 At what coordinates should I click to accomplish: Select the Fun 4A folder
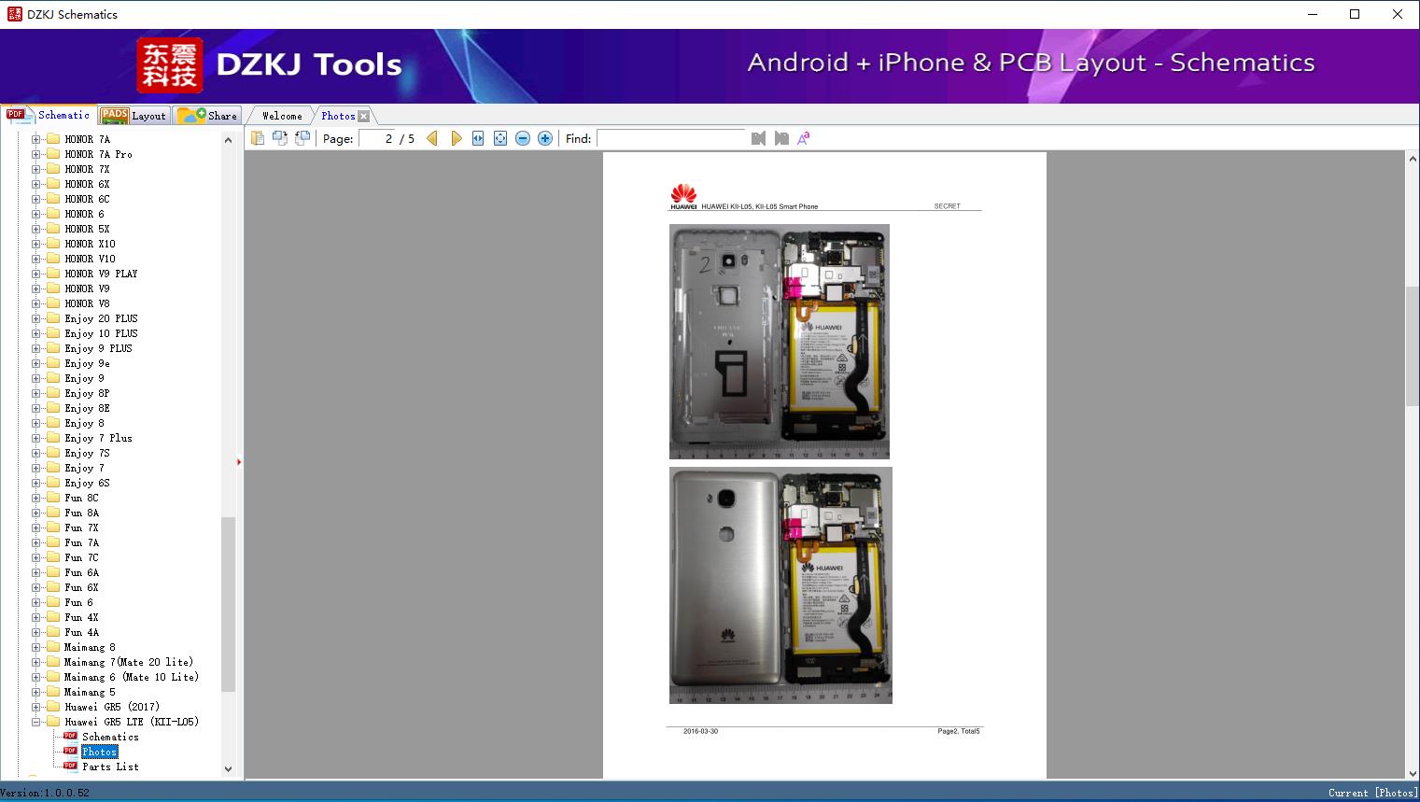pyautogui.click(x=81, y=632)
